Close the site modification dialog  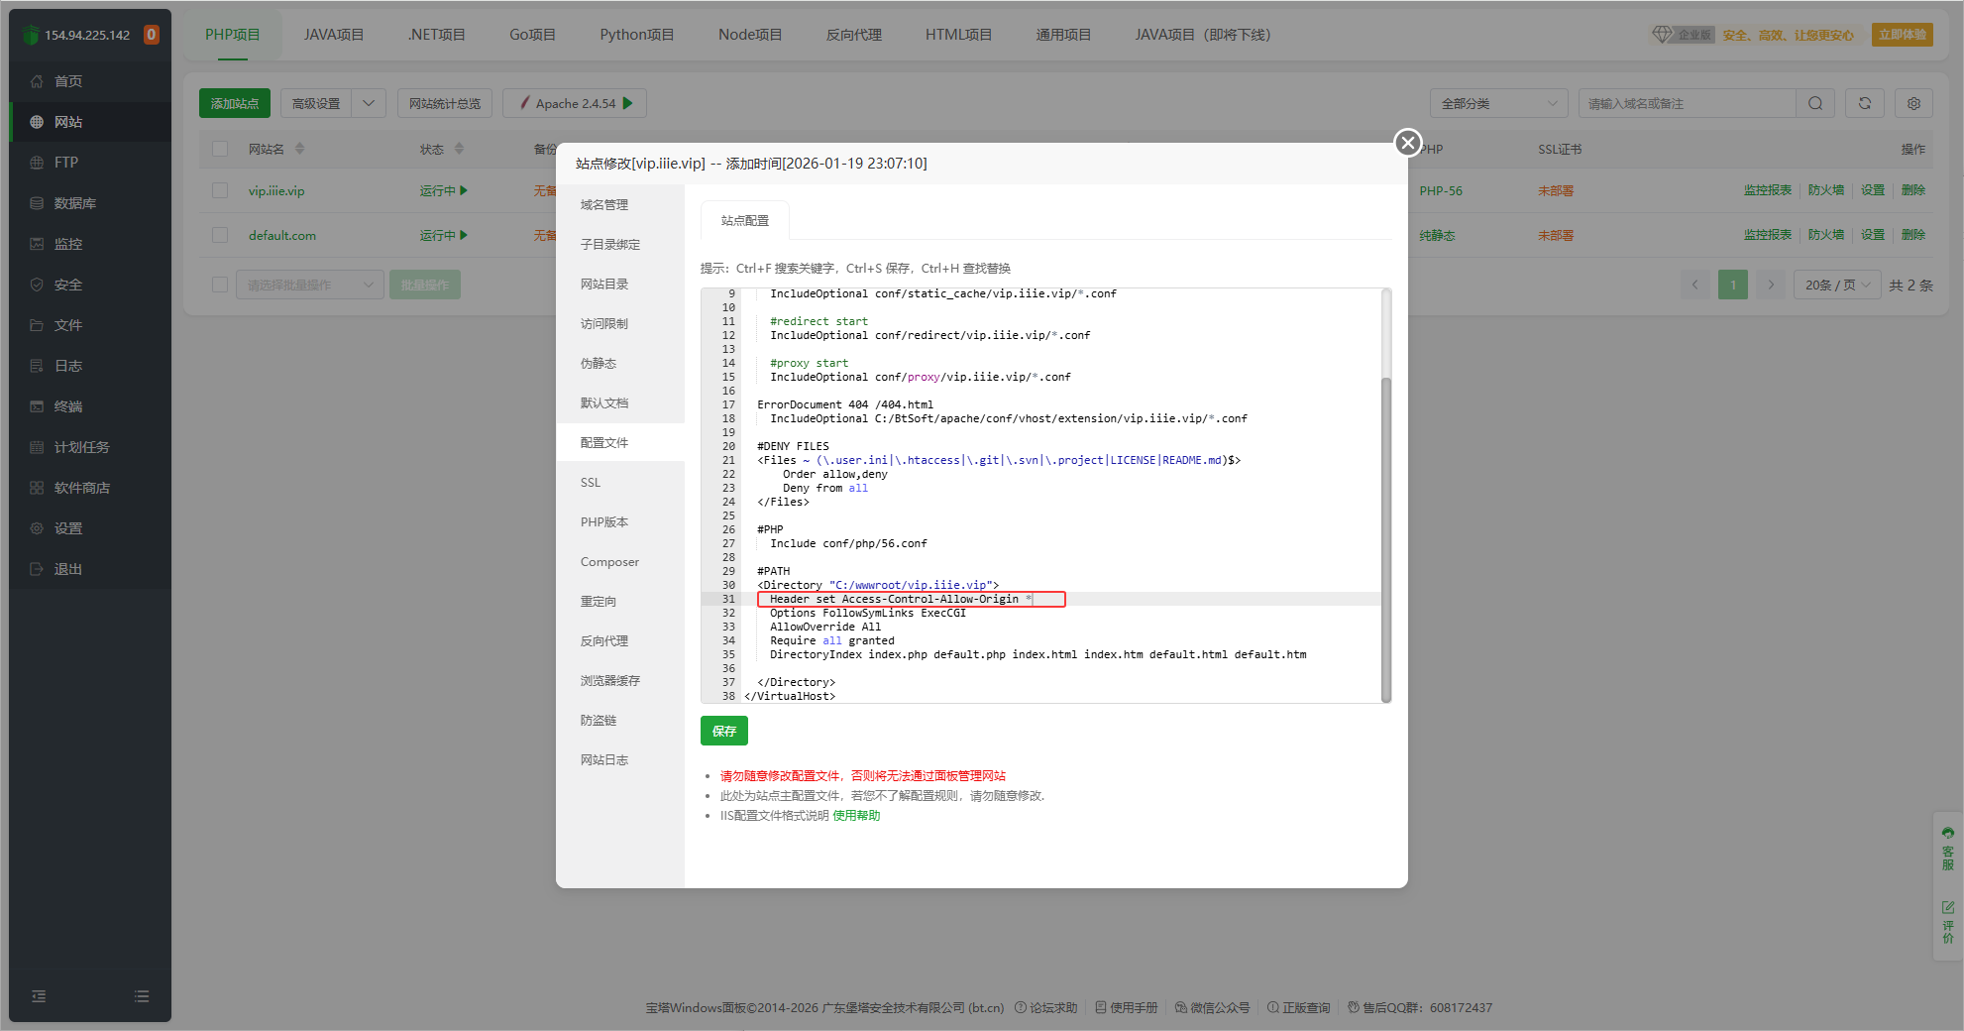point(1407,143)
